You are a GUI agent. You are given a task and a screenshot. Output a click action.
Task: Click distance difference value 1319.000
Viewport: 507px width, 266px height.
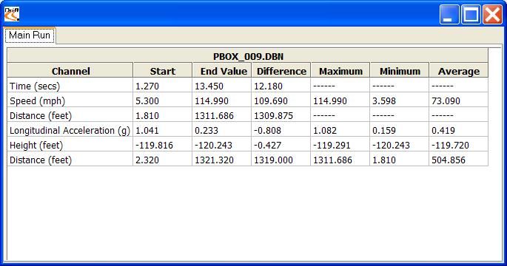pos(273,160)
